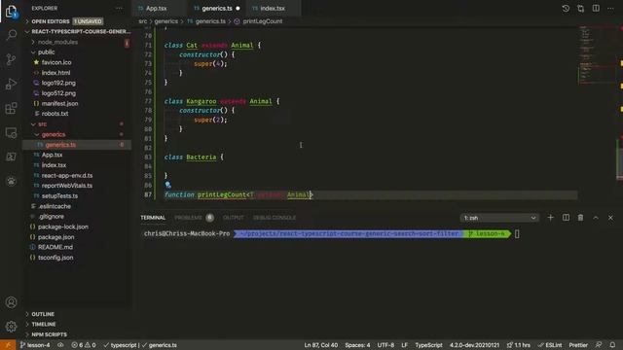Viewport: 623px width, 350px height.
Task: Create a new terminal with plus icon
Action: click(x=550, y=218)
